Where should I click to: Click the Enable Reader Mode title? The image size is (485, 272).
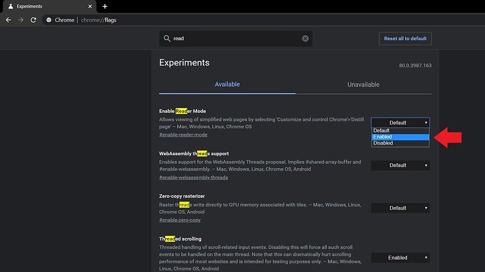(182, 111)
